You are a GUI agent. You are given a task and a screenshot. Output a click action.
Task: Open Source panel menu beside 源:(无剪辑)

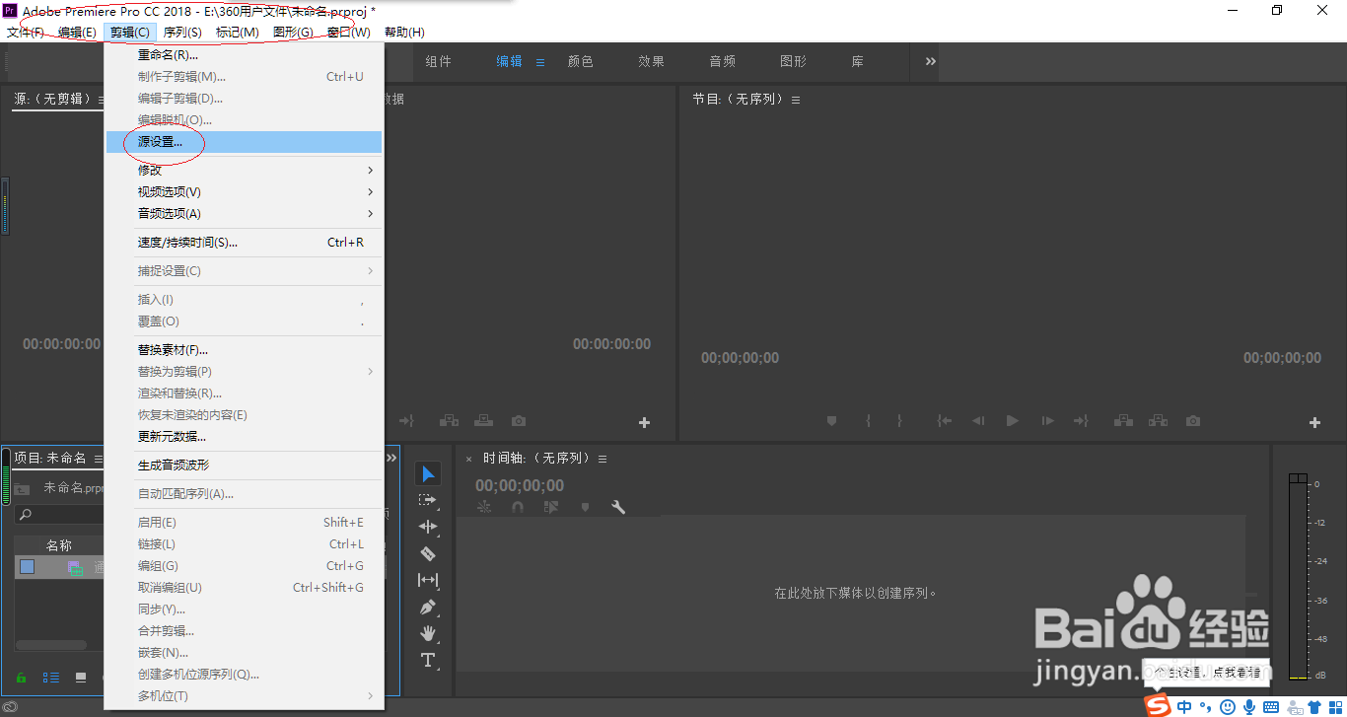point(99,100)
